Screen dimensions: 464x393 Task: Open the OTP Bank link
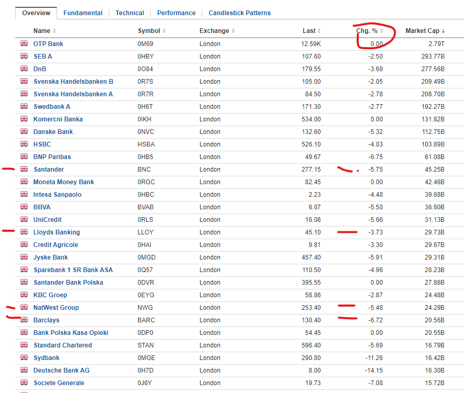pyautogui.click(x=48, y=44)
